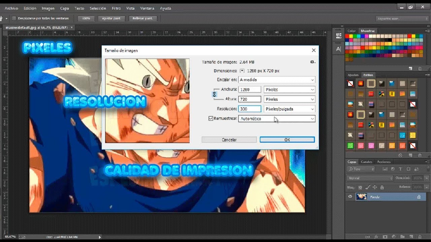This screenshot has width=431, height=242.
Task: Click the Cancelar button
Action: click(229, 140)
